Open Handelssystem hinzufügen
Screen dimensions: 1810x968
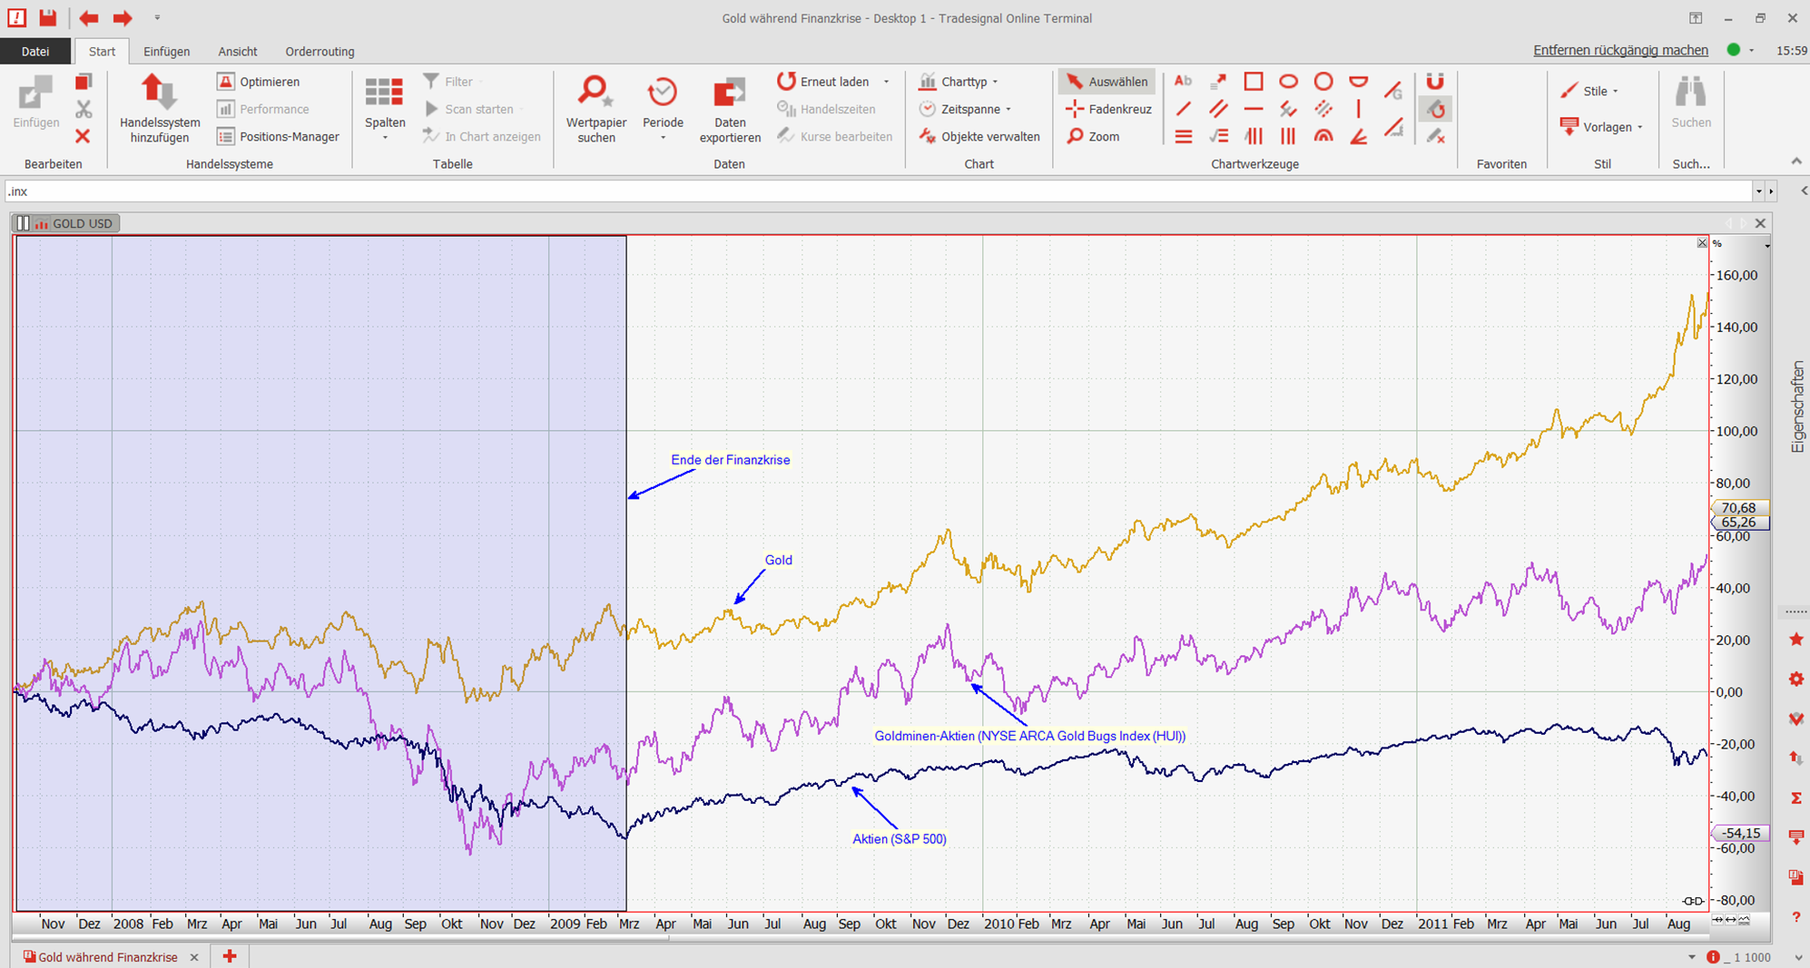(160, 109)
